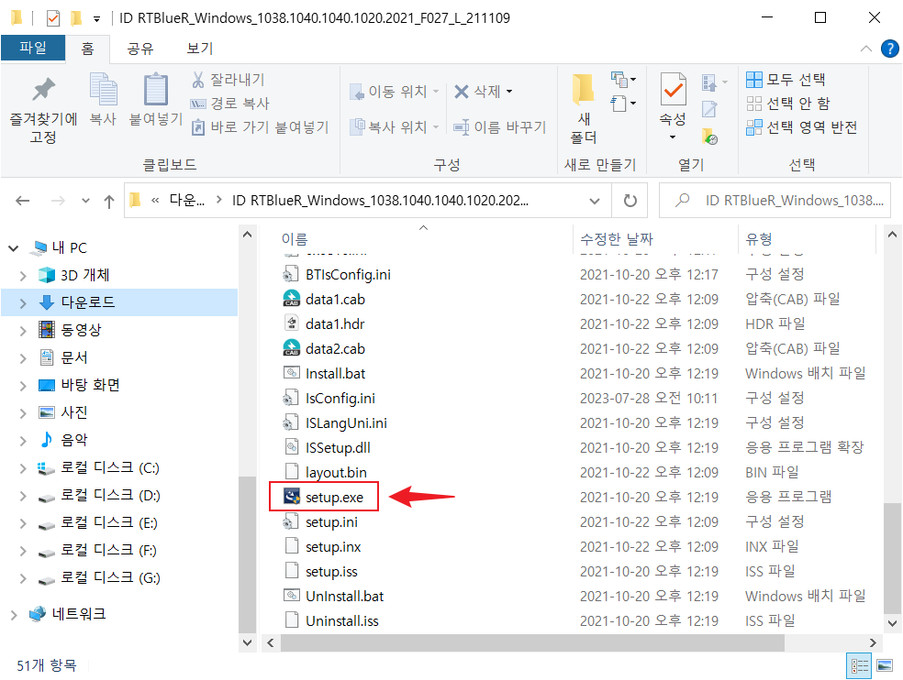Switch to Large icons view in status bar
Viewport: 903px width, 680px height.
pyautogui.click(x=885, y=666)
